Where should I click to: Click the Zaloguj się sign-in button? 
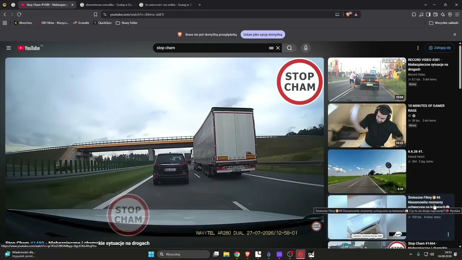tap(439, 48)
